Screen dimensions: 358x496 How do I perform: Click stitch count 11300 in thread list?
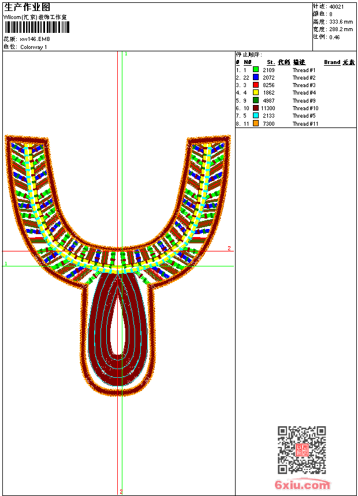point(268,108)
